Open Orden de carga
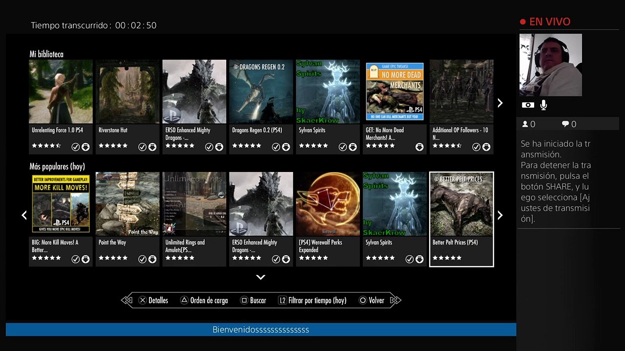The height and width of the screenshot is (351, 625). click(209, 300)
